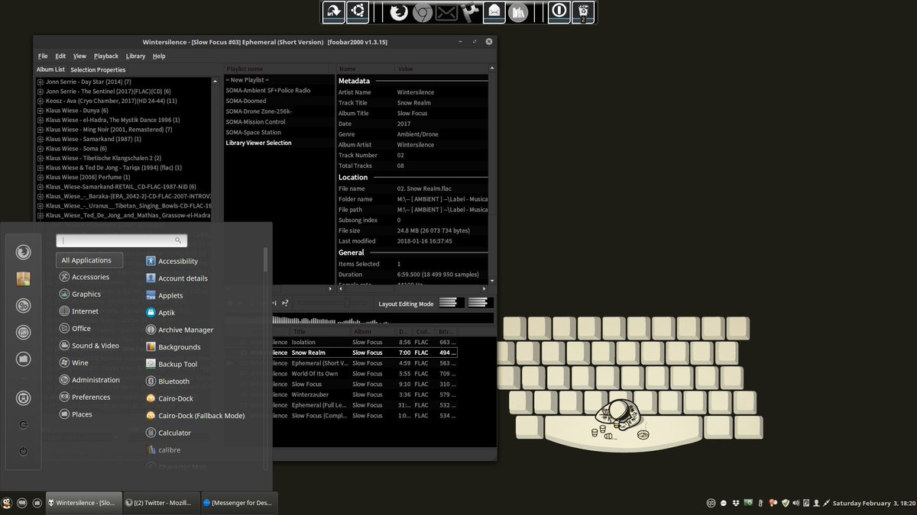Click Firefox favorite in menu sidebar
Viewport: 917px width, 515px height.
click(24, 252)
